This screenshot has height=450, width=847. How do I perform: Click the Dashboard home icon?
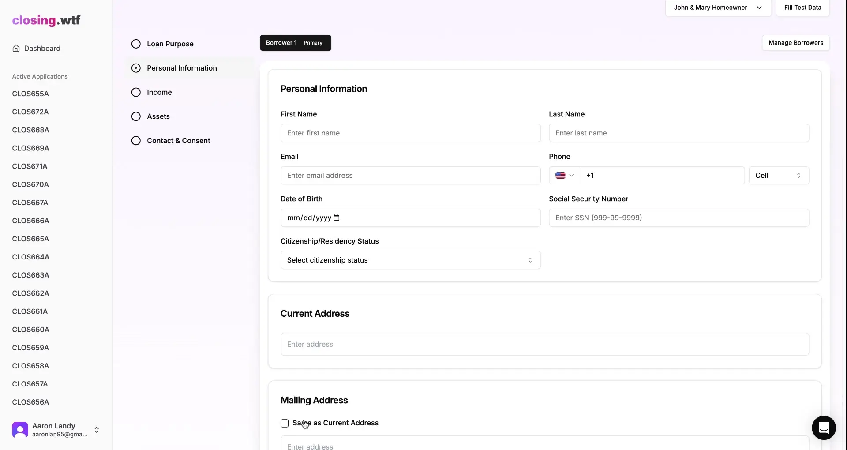pos(16,49)
